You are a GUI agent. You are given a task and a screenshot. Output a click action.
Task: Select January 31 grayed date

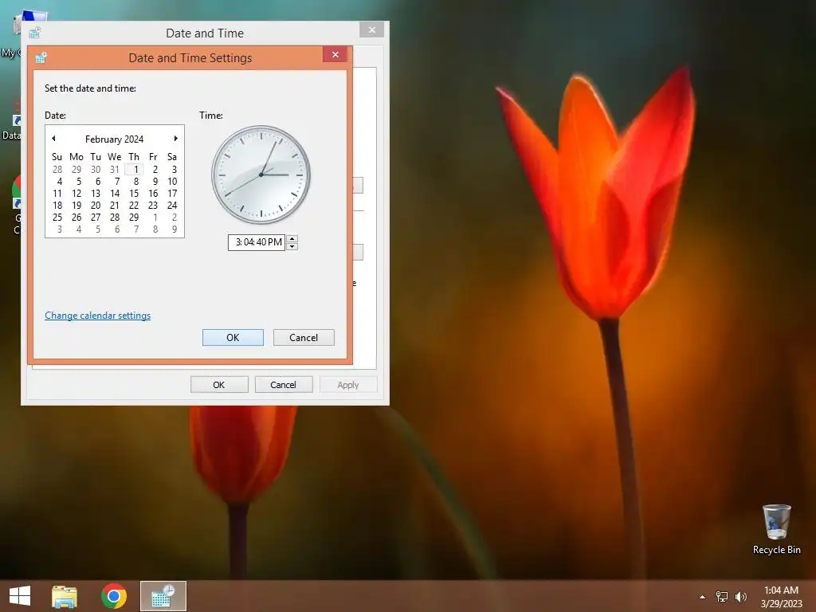point(115,169)
